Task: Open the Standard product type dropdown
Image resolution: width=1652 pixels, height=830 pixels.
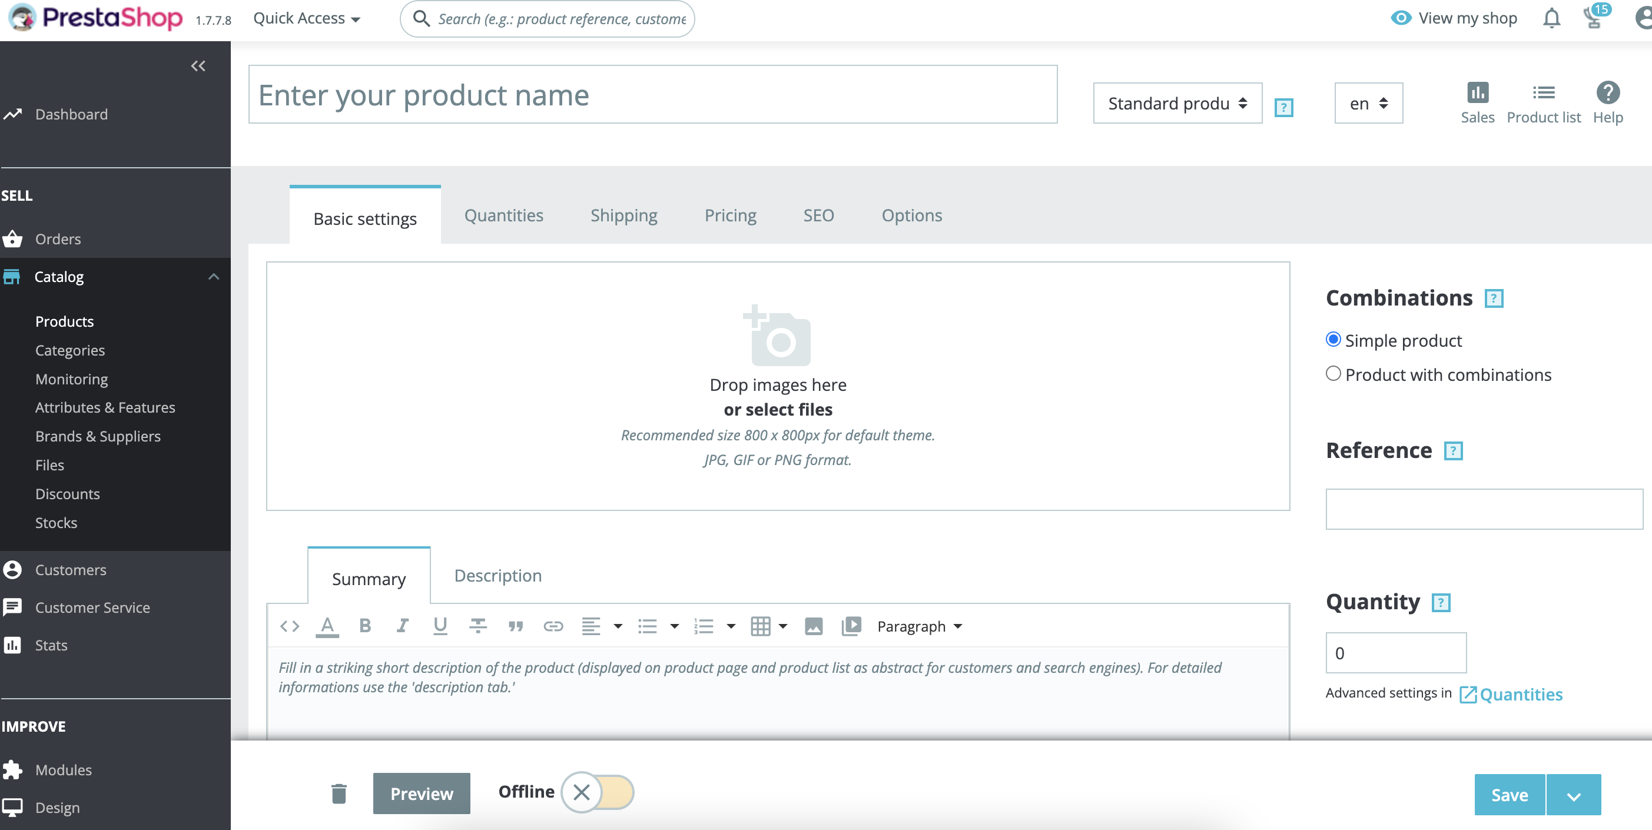Action: 1177,102
